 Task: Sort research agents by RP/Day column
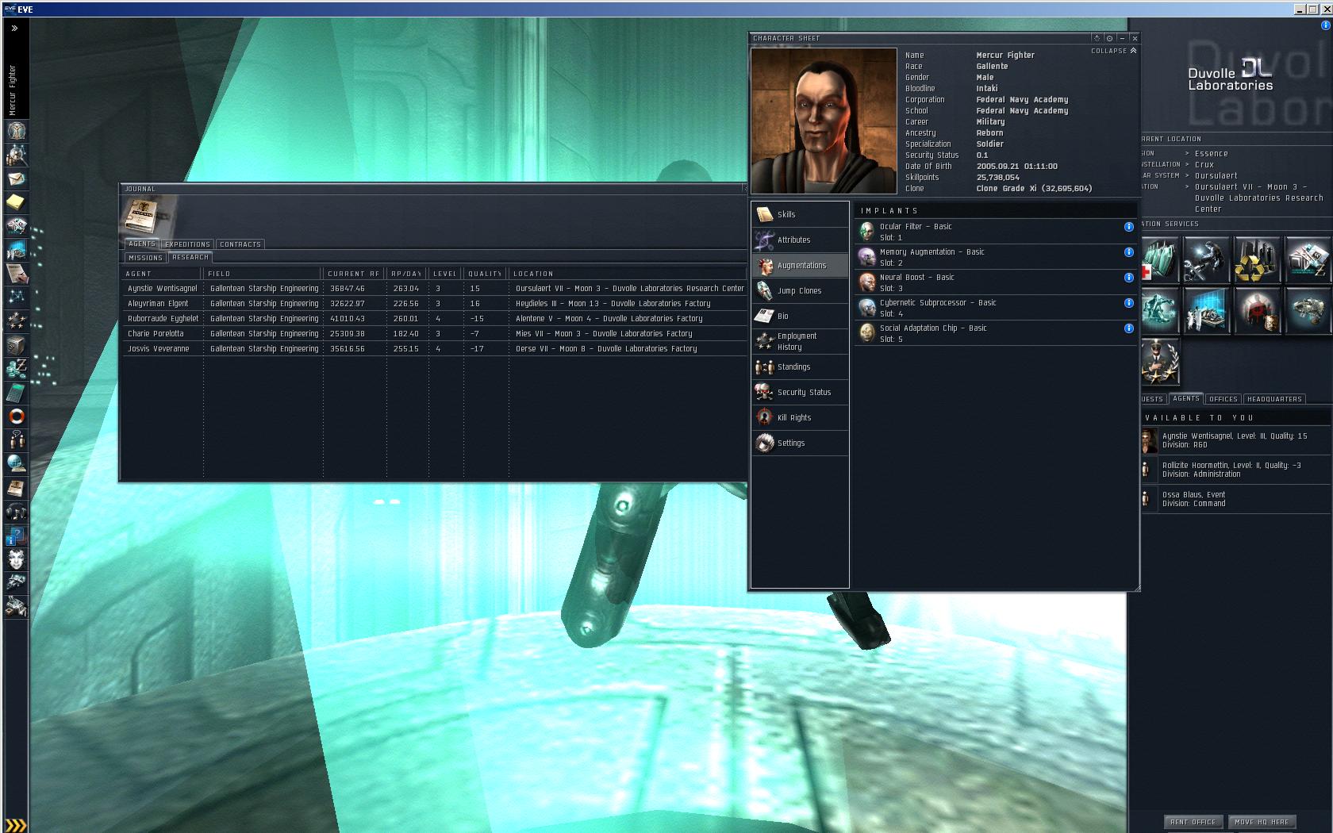(408, 274)
